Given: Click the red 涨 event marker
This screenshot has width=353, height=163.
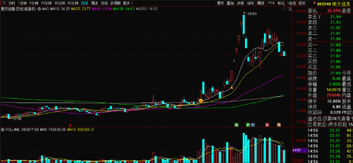Looking at the screenshot, I should click(267, 125).
